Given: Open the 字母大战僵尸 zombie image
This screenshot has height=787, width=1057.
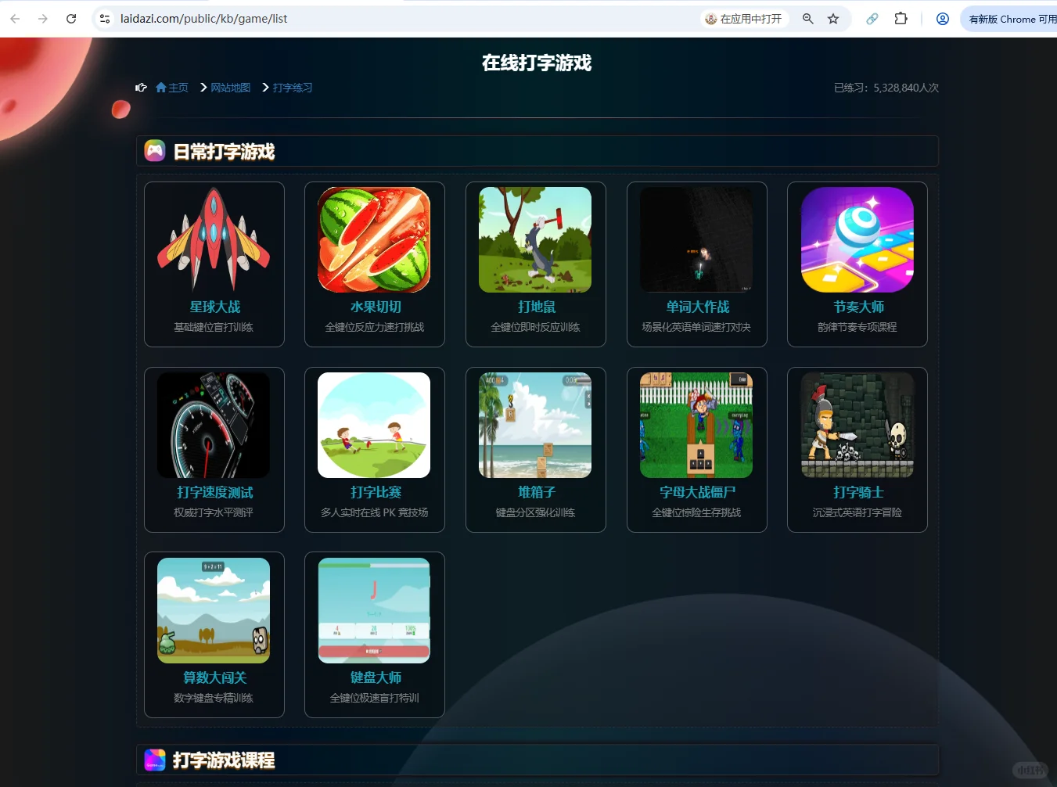Looking at the screenshot, I should click(696, 425).
